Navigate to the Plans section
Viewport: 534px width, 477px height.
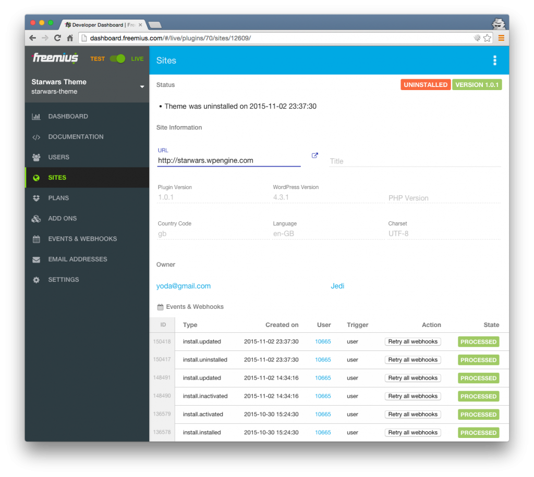(58, 198)
